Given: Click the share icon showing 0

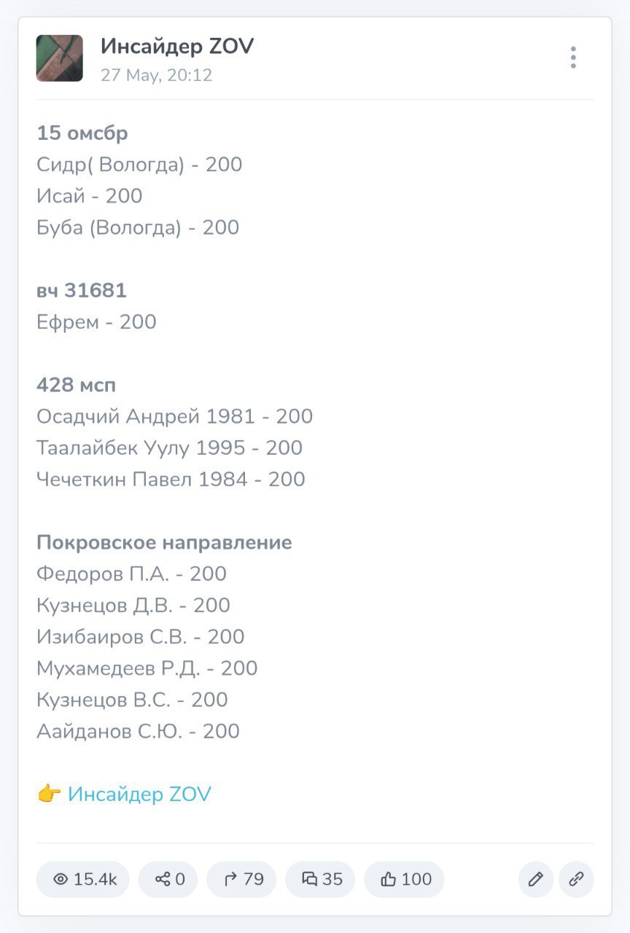Looking at the screenshot, I should 162,879.
